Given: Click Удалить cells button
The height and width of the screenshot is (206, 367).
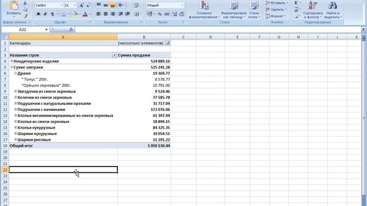Looking at the screenshot, I should 276,10.
